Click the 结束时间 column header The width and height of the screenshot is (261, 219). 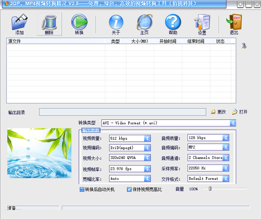(196, 41)
